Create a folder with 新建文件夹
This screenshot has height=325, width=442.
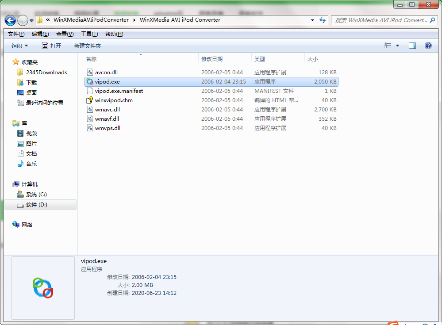pos(88,46)
